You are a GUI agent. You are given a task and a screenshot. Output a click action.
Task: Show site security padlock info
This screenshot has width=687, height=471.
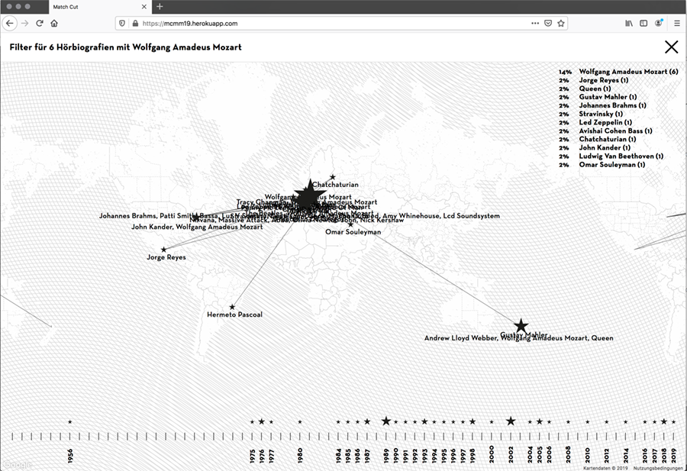(x=135, y=23)
